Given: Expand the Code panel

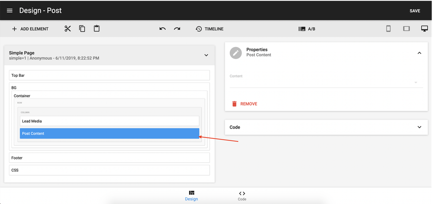Looking at the screenshot, I should pyautogui.click(x=419, y=127).
